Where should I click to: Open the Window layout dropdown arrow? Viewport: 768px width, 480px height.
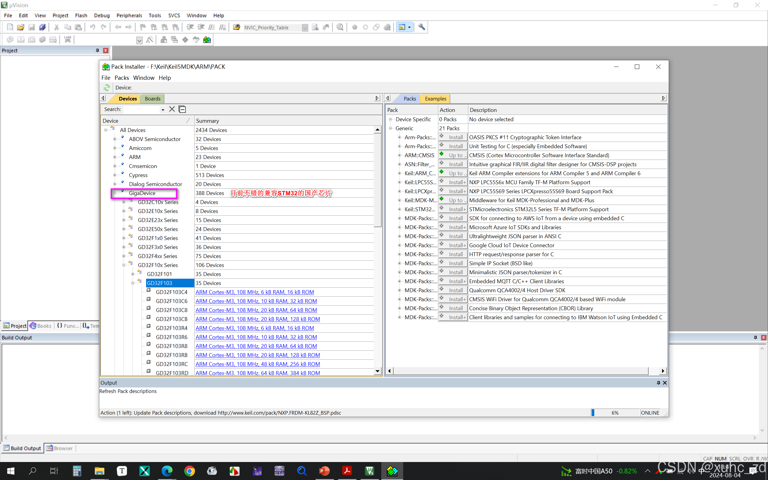pos(409,27)
